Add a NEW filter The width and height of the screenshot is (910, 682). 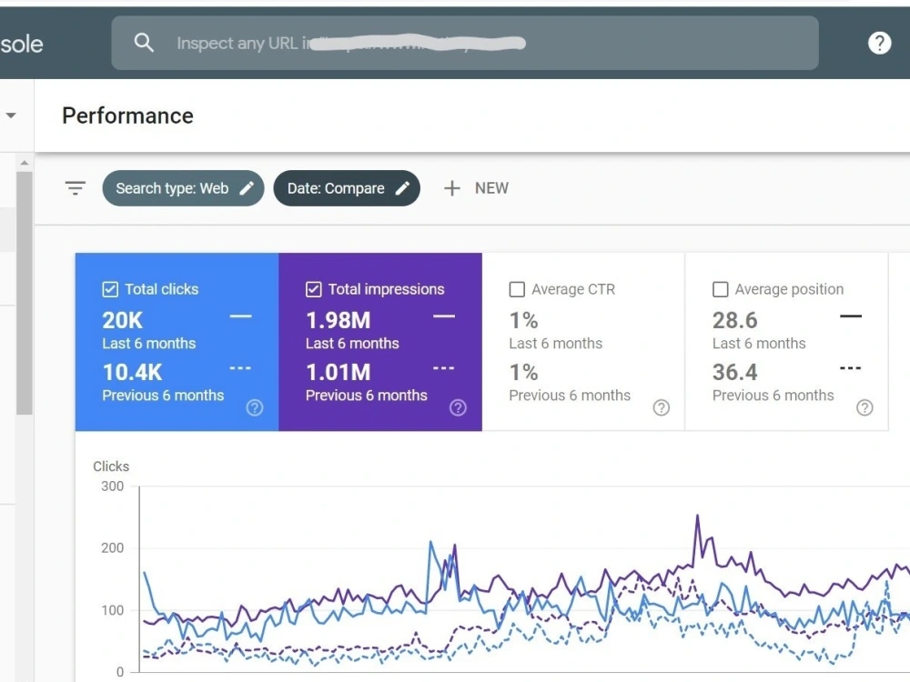point(476,188)
